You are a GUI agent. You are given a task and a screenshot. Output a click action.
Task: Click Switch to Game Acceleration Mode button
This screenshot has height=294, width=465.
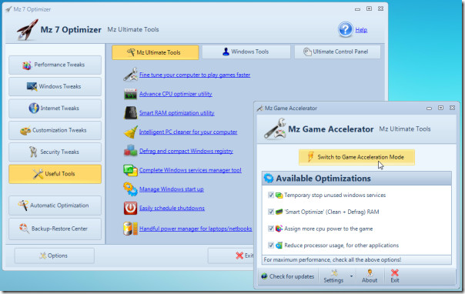[x=356, y=157]
